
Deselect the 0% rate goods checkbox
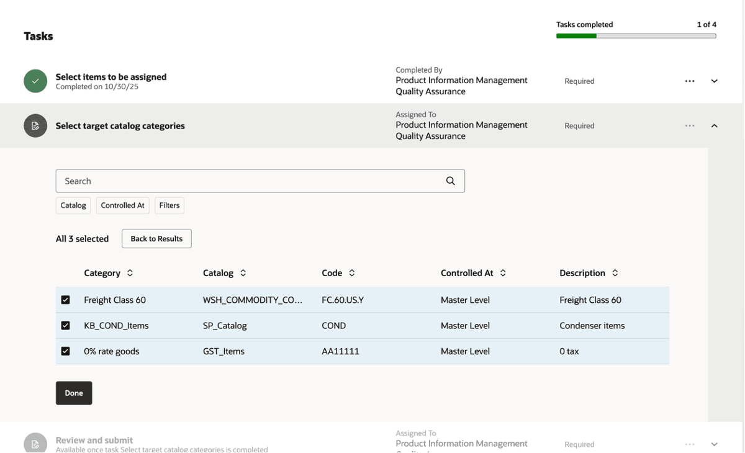pyautogui.click(x=65, y=351)
